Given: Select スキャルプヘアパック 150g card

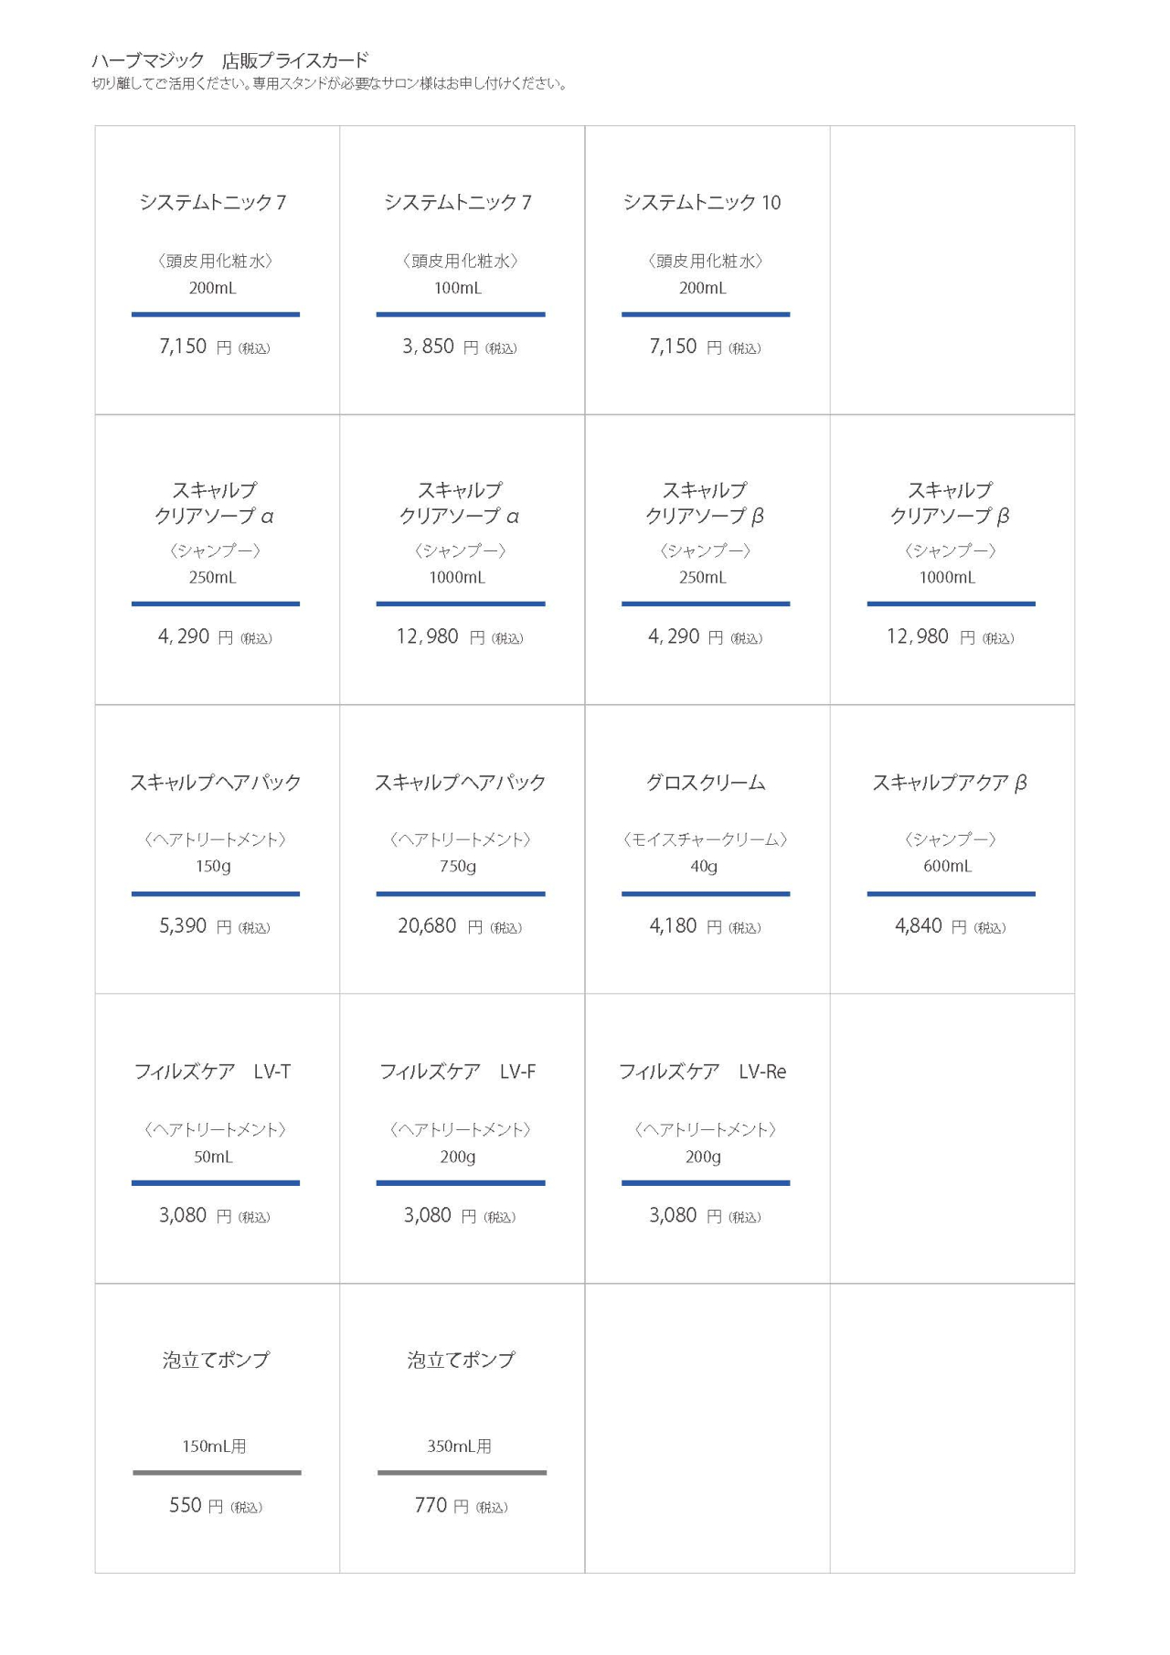Looking at the screenshot, I should (218, 849).
